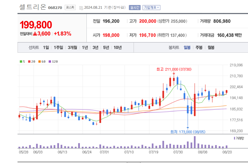This screenshot has width=248, height=163.
Task: Click the 거래량 value 806,980
Action: point(222,21)
